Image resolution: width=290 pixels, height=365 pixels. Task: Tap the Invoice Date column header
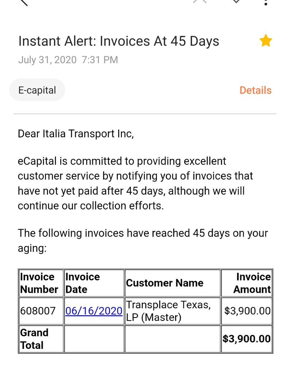pyautogui.click(x=82, y=283)
